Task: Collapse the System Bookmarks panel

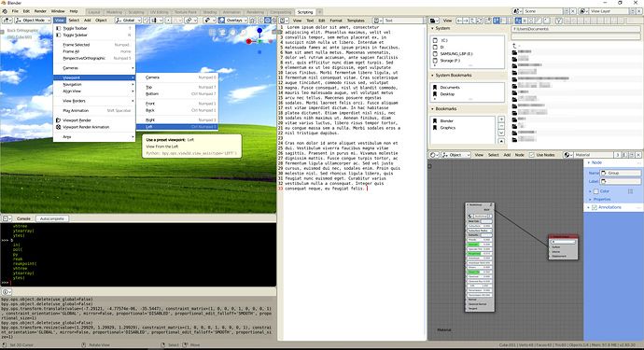Action: tap(432, 76)
